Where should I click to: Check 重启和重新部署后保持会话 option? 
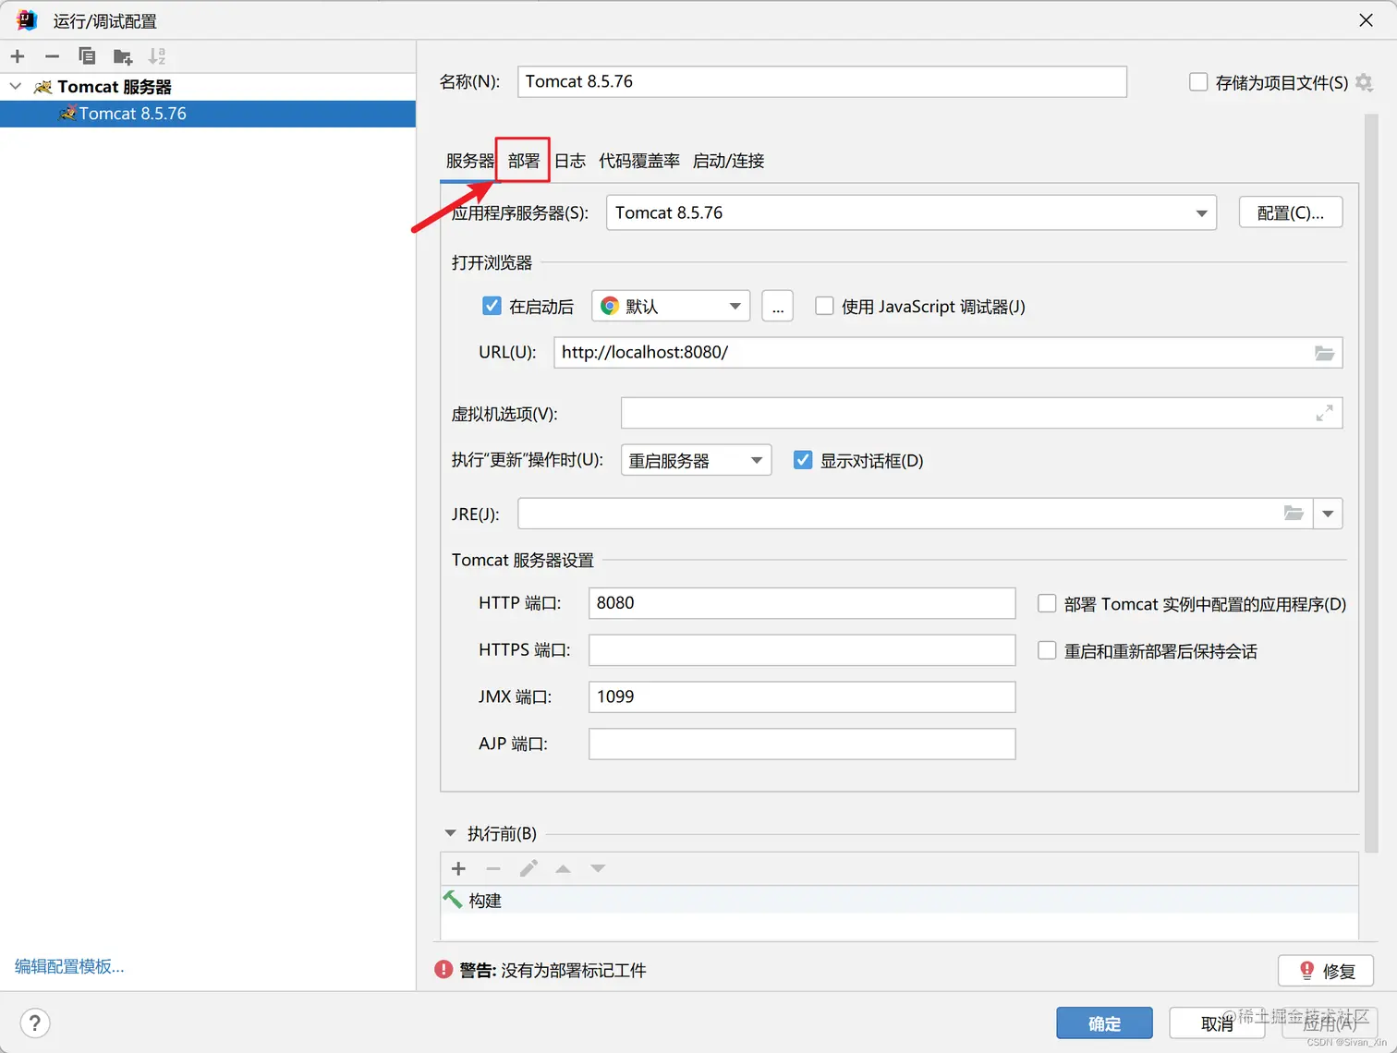[x=1047, y=650]
